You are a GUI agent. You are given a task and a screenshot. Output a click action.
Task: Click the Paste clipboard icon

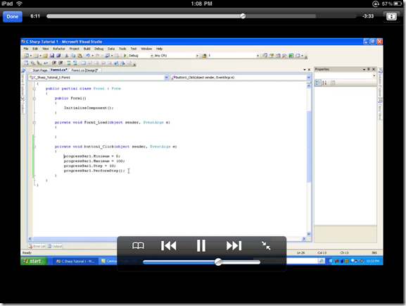[80, 56]
